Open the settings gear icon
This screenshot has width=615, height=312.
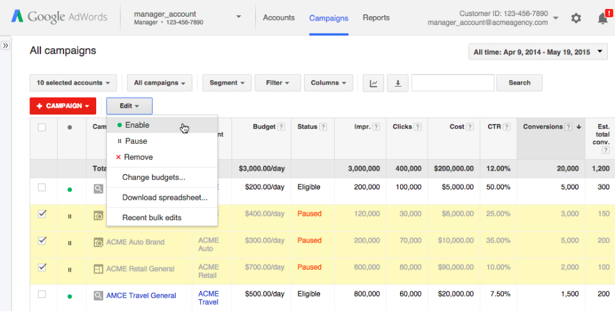click(576, 18)
